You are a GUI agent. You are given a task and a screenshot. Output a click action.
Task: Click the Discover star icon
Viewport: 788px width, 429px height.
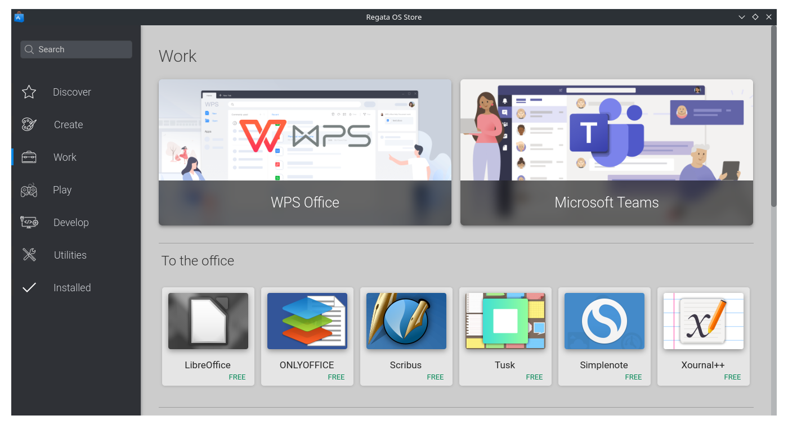tap(29, 92)
